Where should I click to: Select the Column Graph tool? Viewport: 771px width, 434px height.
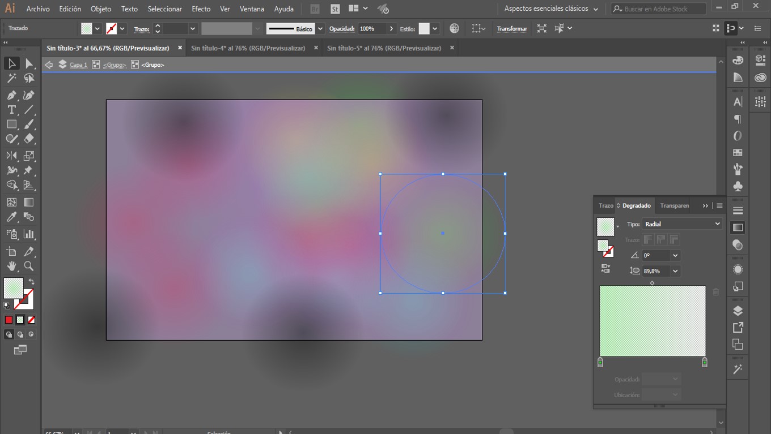tap(29, 234)
